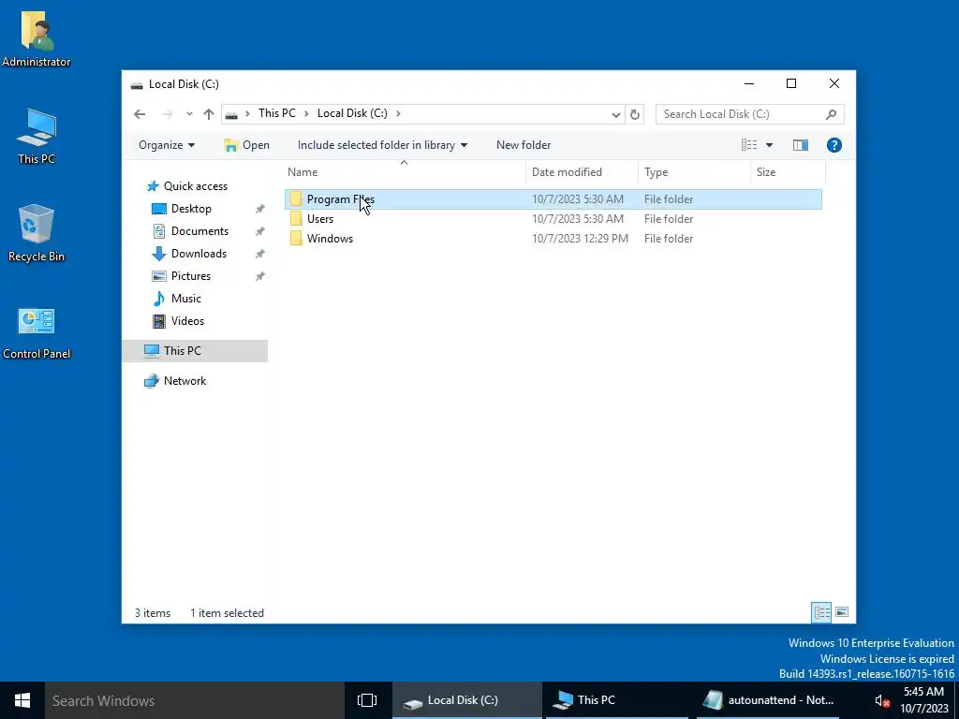
Task: Switch to large icons view in status bar
Action: [x=842, y=612]
